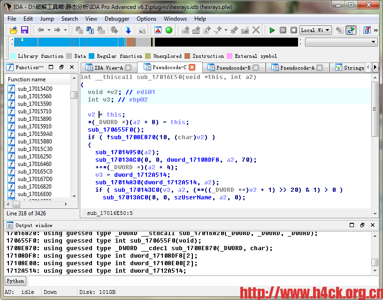Click the red warning triangle problems icon
383x300 pixels.
[x=158, y=30]
